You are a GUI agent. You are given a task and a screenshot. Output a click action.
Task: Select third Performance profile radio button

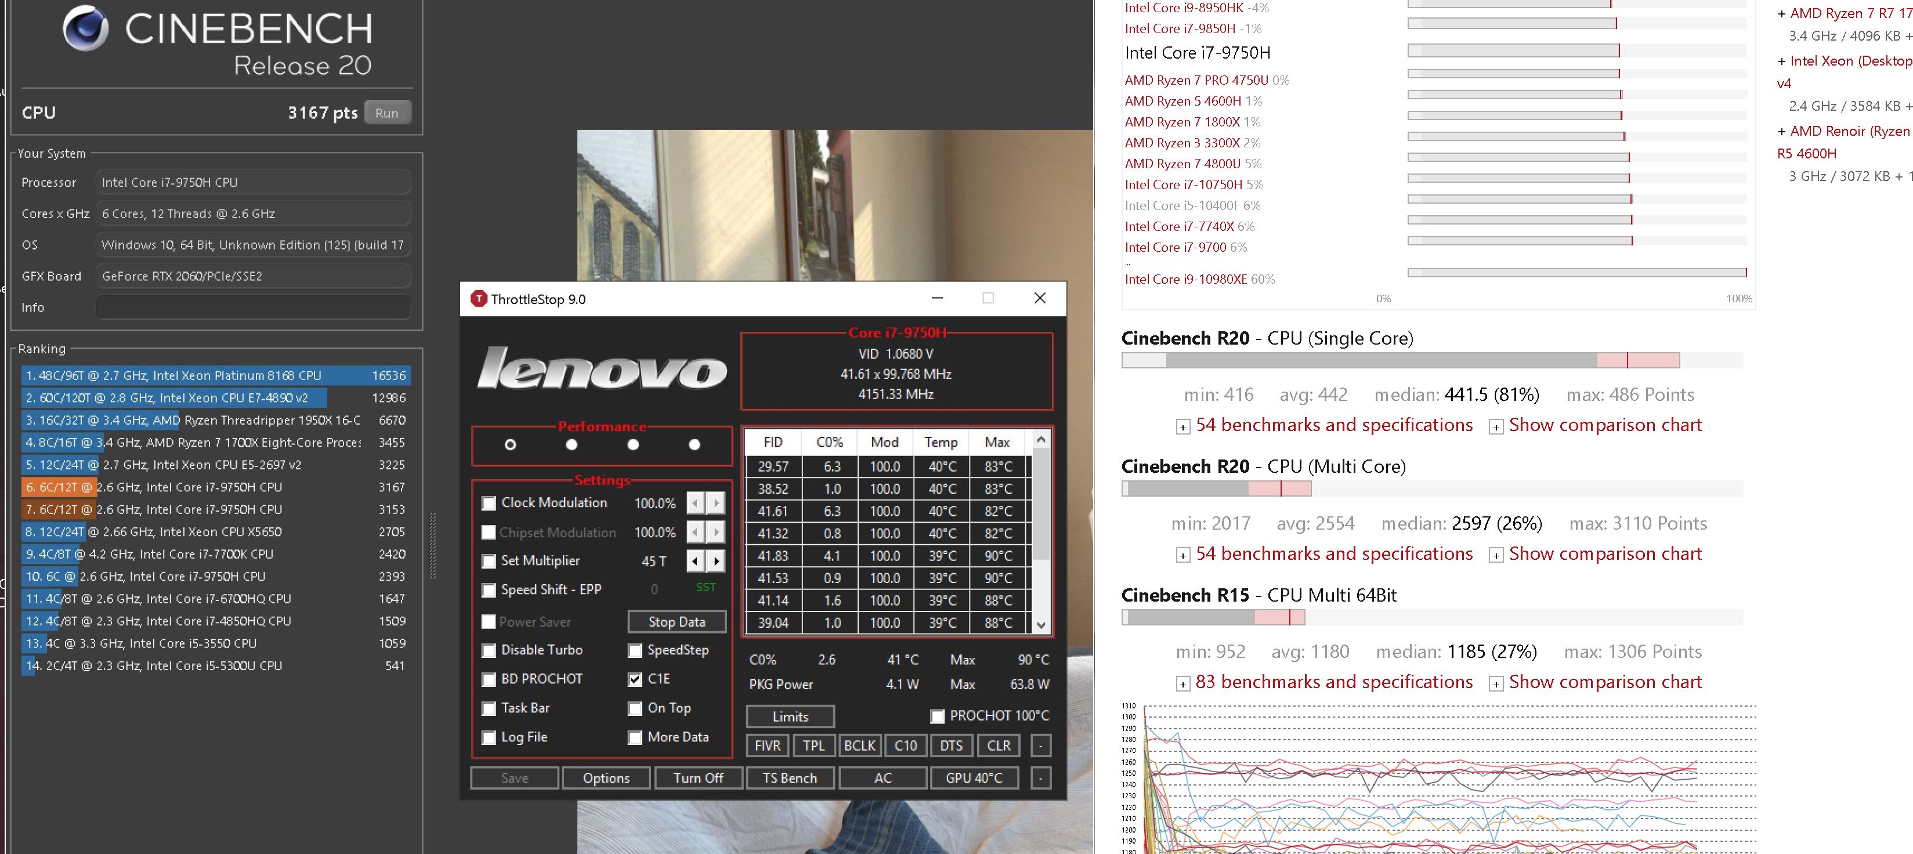(632, 445)
